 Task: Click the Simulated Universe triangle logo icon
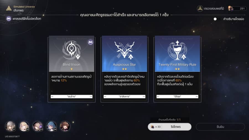point(9,8)
